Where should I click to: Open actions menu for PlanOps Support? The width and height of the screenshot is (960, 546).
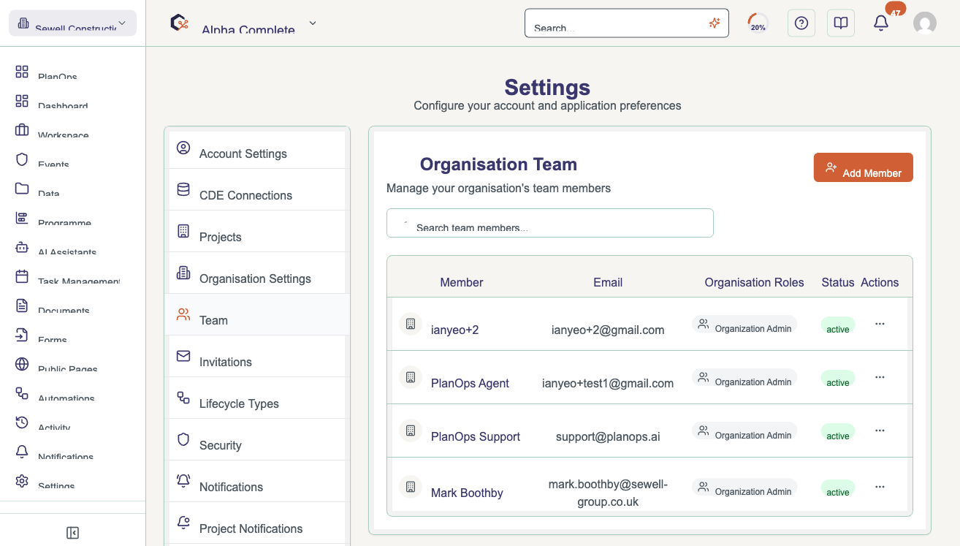click(880, 431)
